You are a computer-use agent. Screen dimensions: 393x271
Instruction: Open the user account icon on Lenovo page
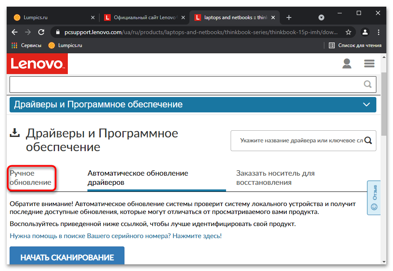(x=347, y=63)
